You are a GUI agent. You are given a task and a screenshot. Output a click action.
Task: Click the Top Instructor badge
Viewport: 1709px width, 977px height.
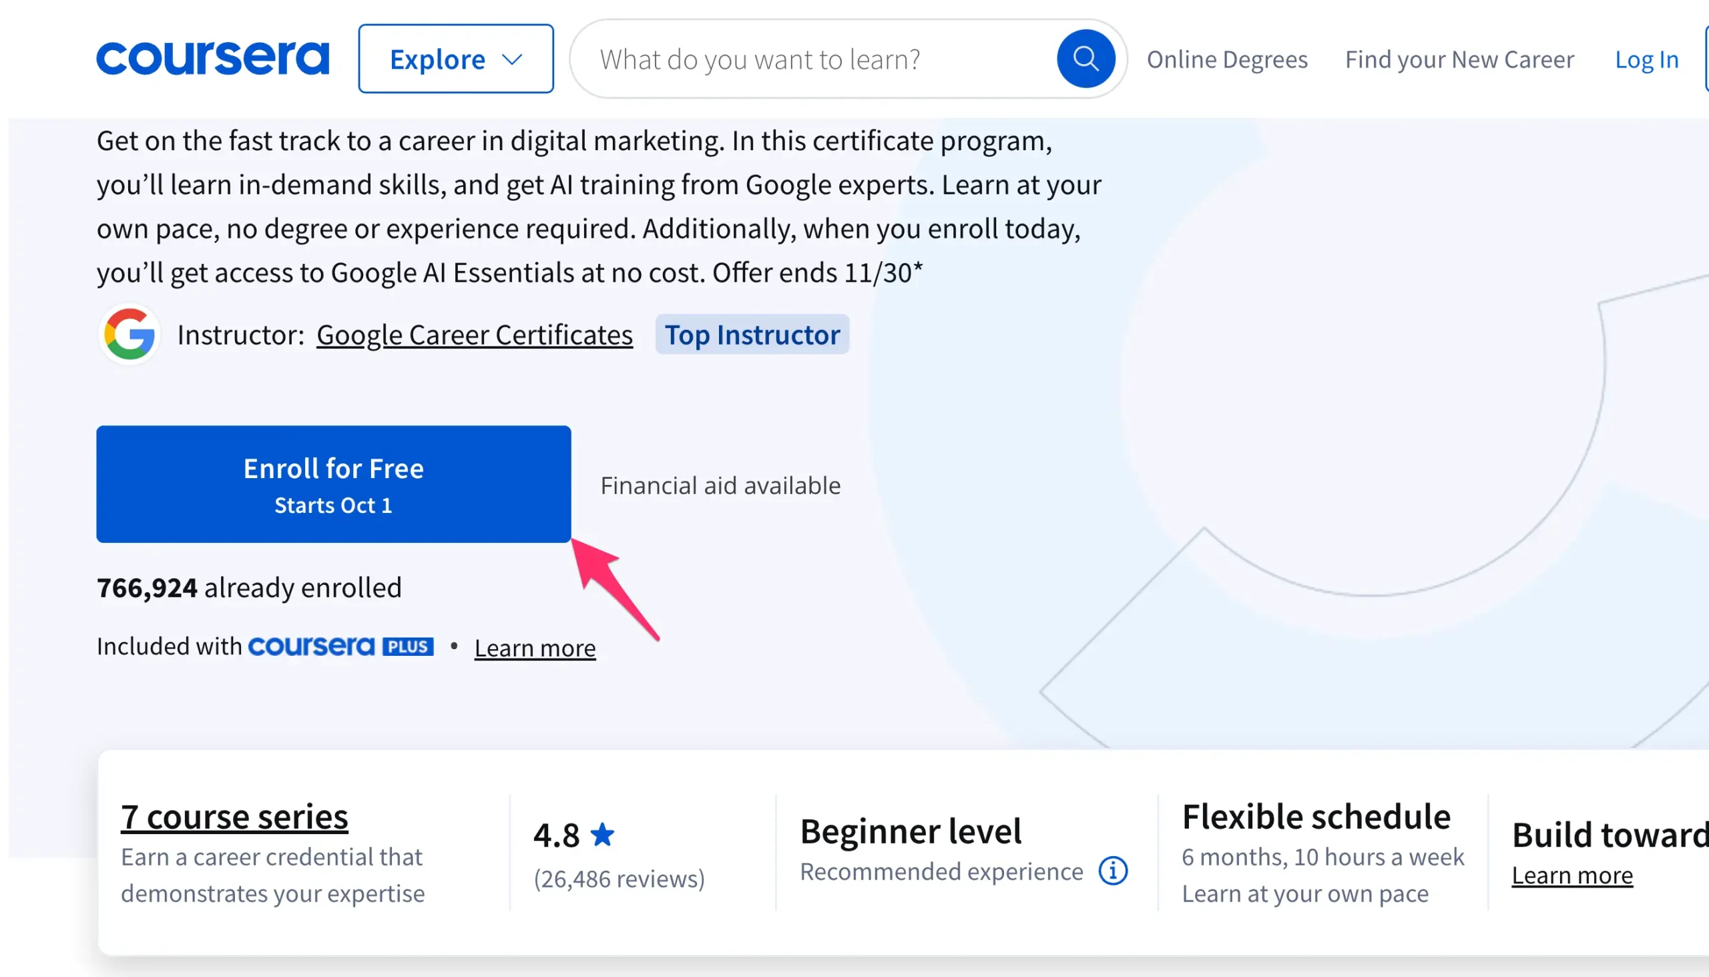[752, 334]
